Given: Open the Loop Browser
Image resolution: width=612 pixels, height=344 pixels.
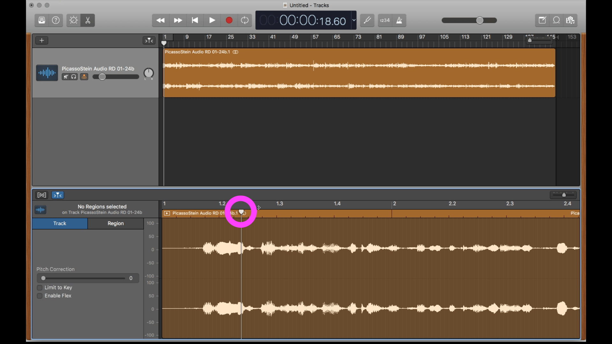Looking at the screenshot, I should click(556, 20).
